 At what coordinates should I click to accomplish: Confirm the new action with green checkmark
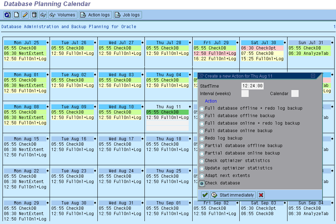[x=205, y=195]
